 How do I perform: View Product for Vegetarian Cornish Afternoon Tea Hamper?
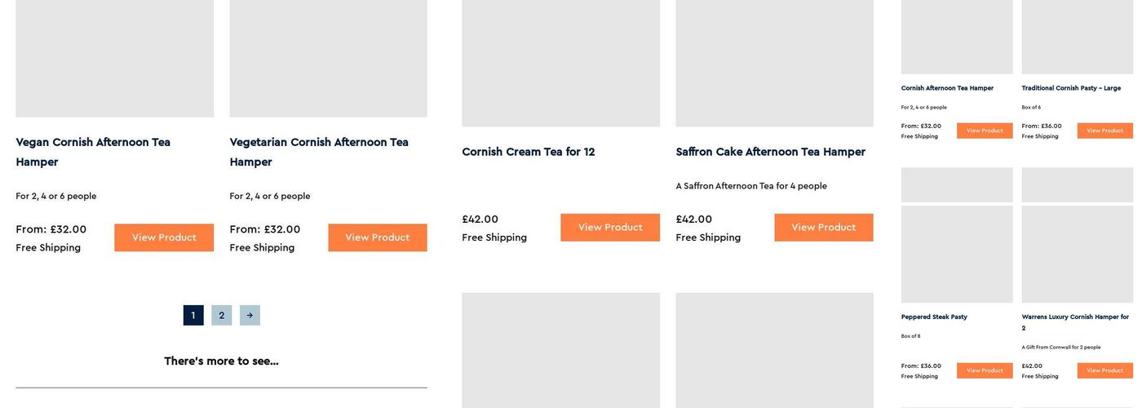tap(377, 237)
